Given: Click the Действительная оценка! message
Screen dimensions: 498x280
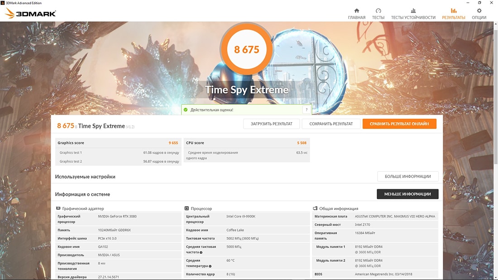Looking at the screenshot, I should pos(212,110).
